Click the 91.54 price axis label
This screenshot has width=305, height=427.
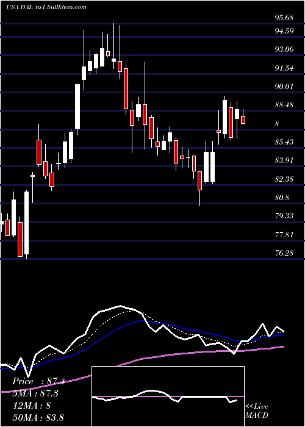coord(284,68)
